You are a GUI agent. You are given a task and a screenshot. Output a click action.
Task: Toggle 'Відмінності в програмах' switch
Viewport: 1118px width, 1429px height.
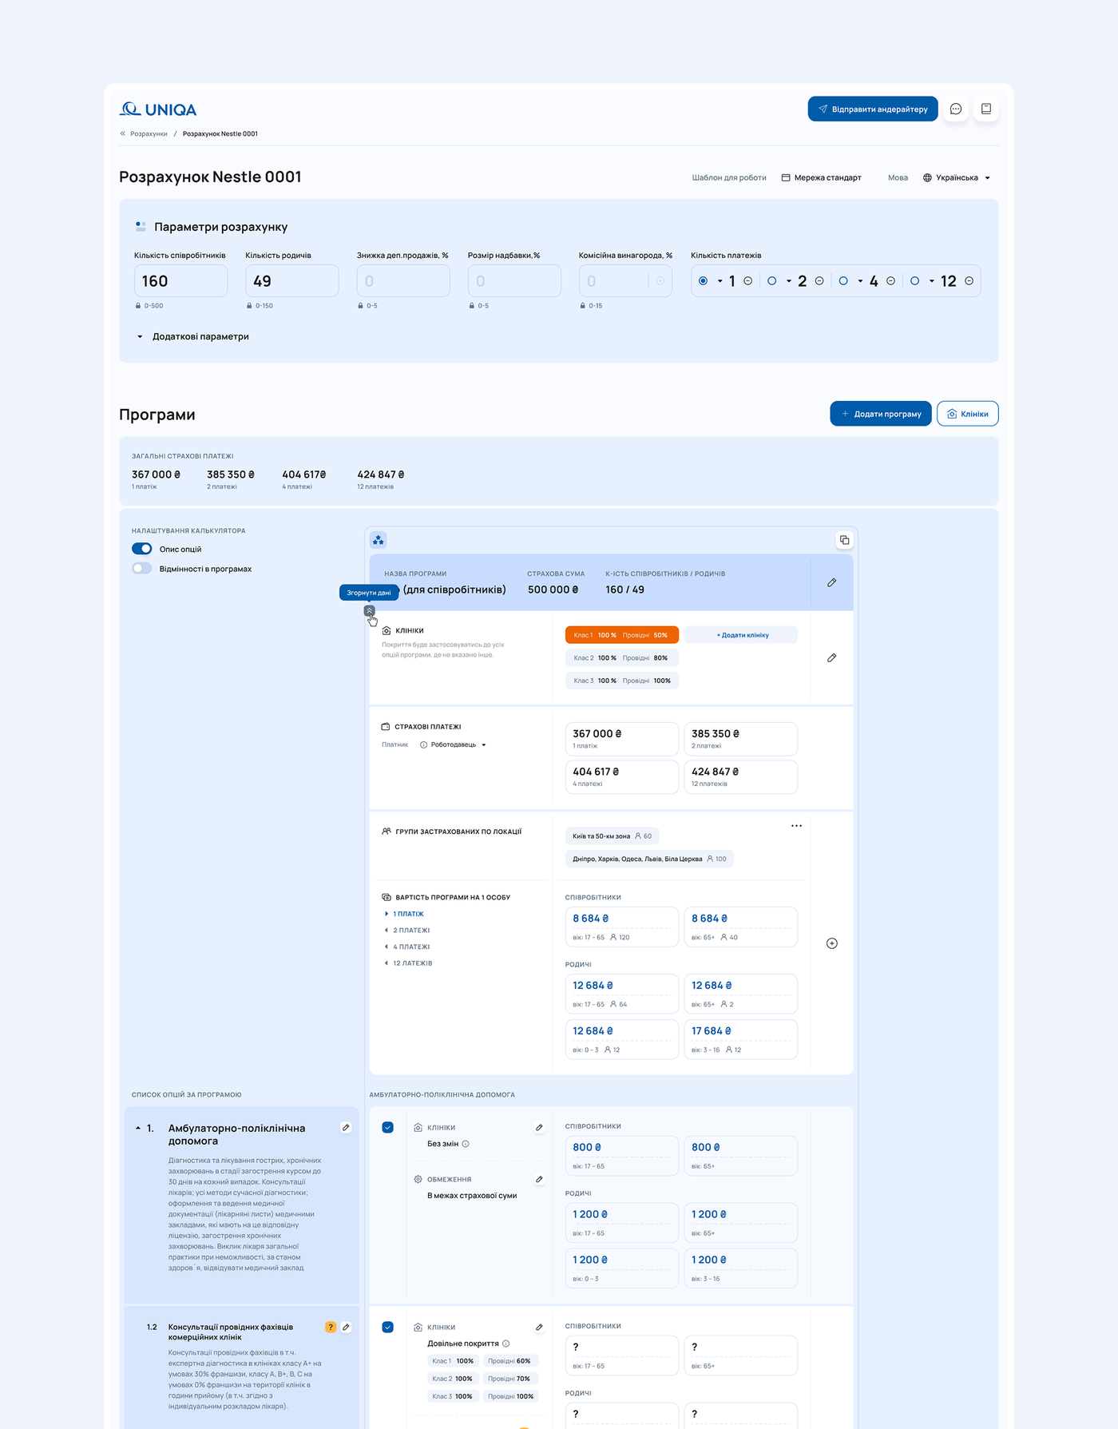(142, 569)
